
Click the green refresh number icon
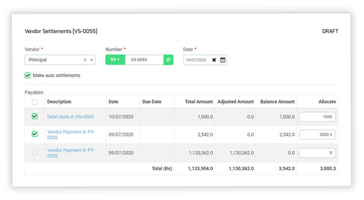[168, 60]
